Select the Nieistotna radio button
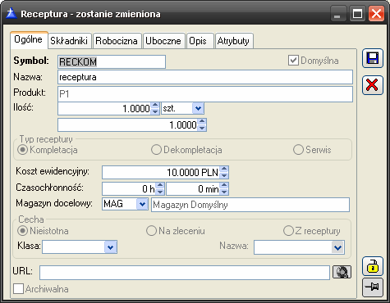390x303 pixels. 22,231
